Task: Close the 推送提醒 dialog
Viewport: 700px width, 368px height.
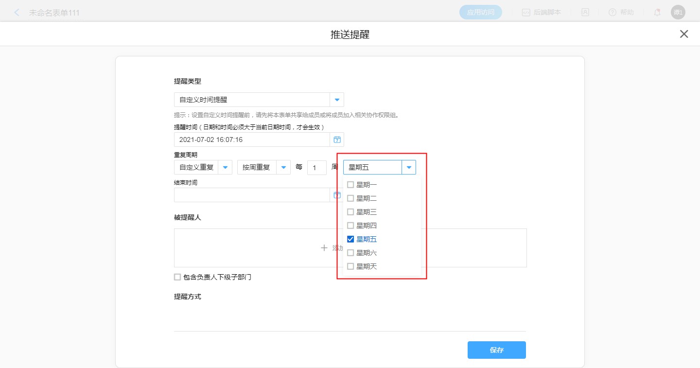Action: coord(684,34)
